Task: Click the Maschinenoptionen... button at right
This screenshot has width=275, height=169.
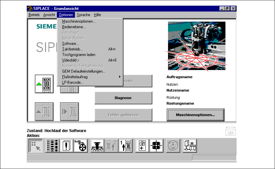Action: (x=195, y=115)
